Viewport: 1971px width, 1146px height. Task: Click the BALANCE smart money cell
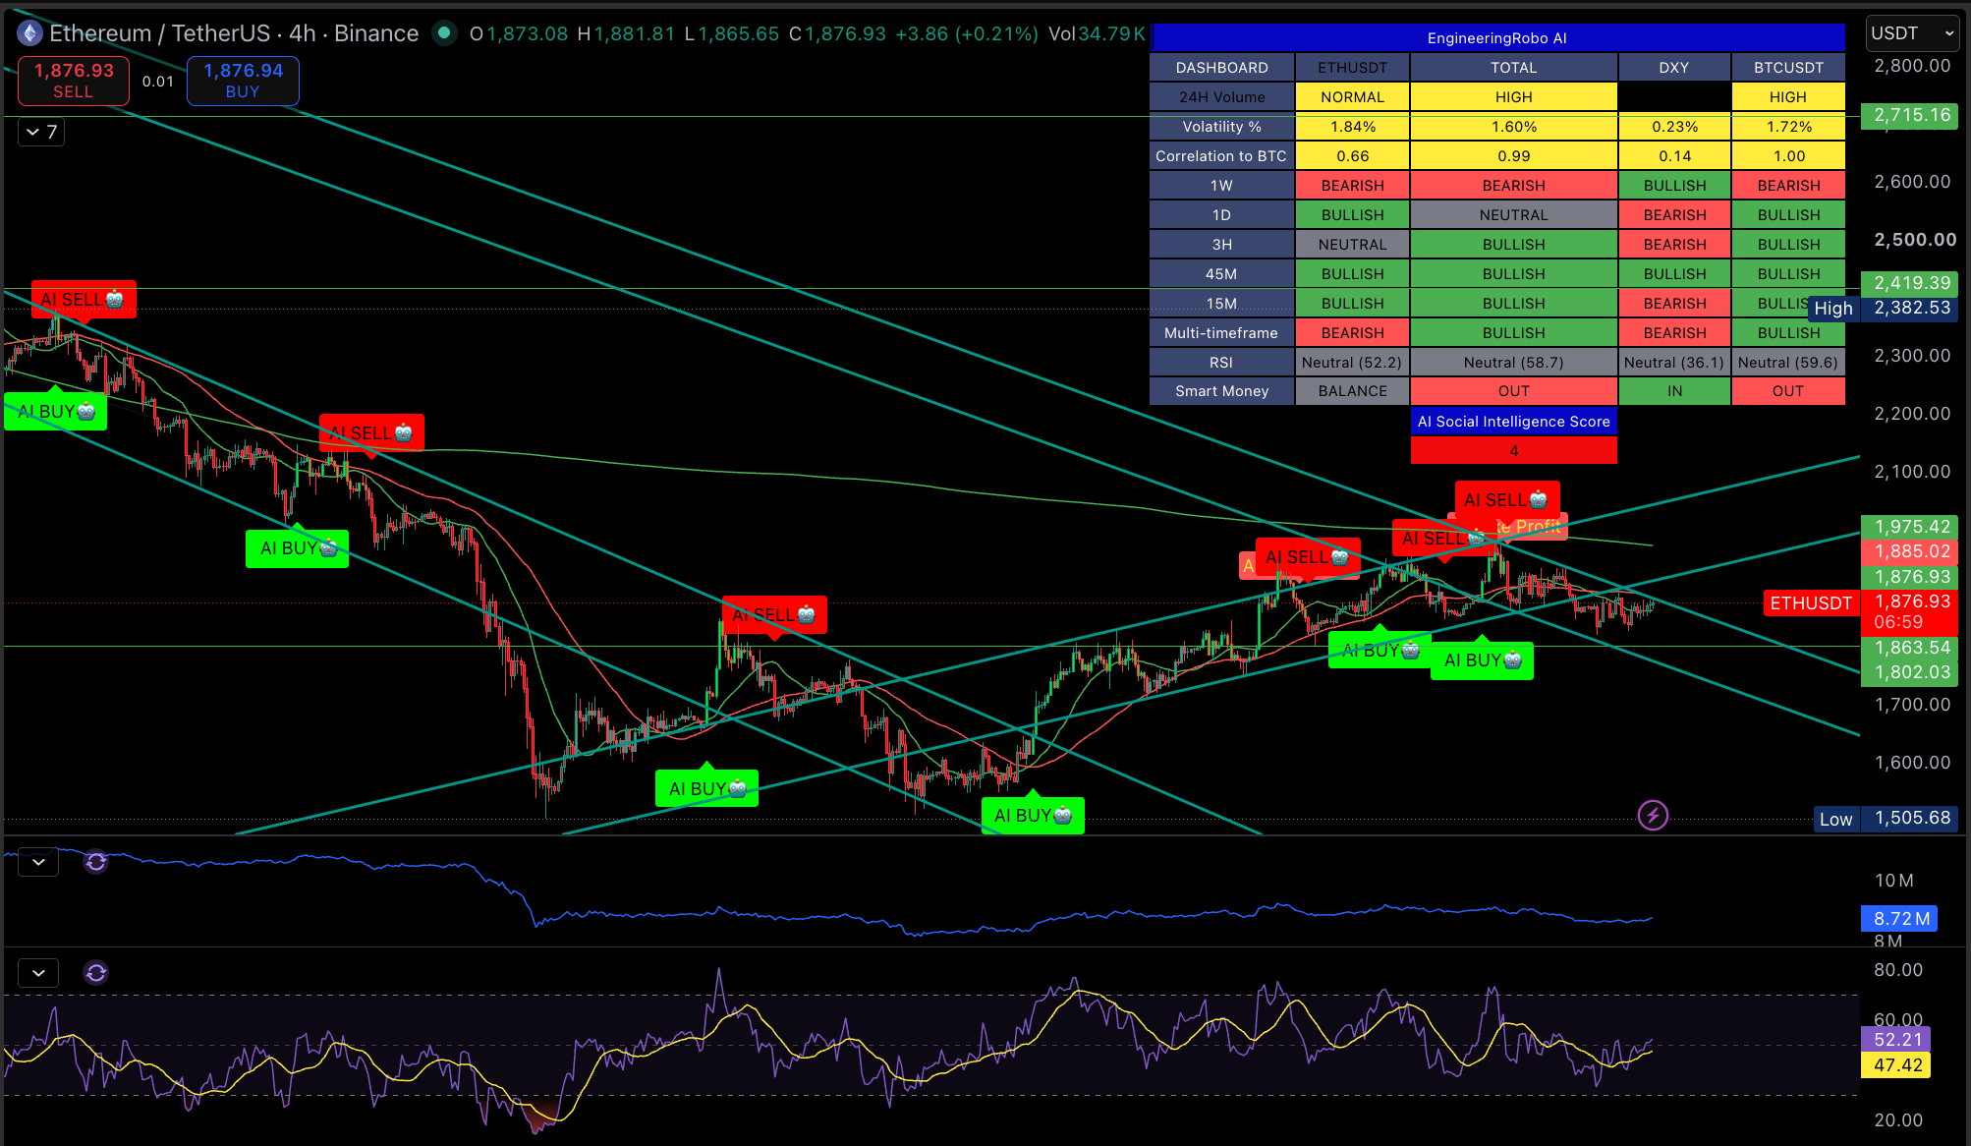pyautogui.click(x=1352, y=391)
